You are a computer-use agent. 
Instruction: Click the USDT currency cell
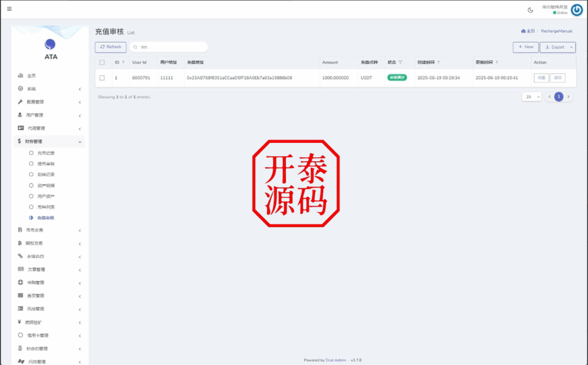366,78
